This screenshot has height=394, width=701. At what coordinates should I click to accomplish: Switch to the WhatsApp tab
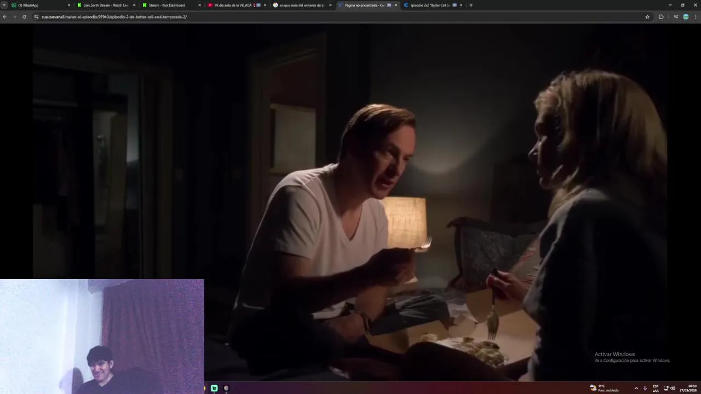pos(41,5)
